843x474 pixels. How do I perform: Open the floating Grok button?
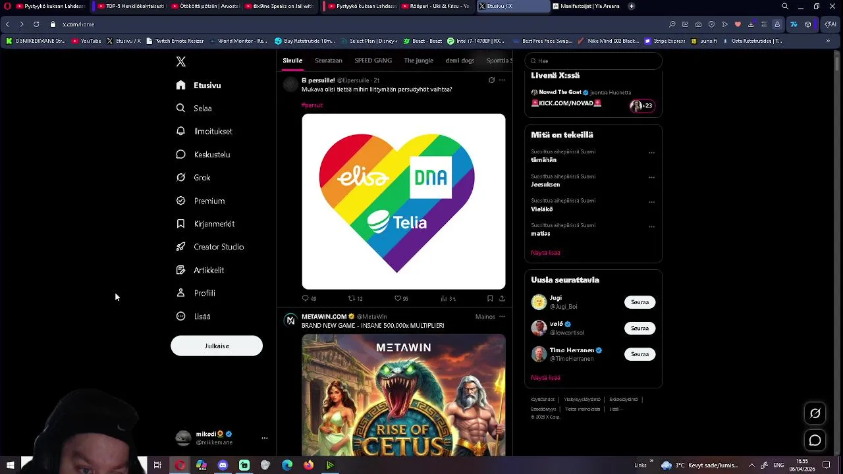[x=815, y=413]
